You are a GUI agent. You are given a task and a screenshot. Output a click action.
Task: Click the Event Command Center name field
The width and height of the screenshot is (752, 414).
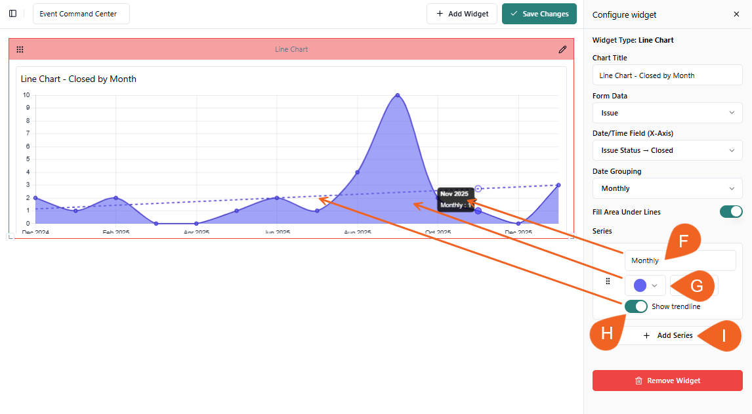pyautogui.click(x=81, y=14)
